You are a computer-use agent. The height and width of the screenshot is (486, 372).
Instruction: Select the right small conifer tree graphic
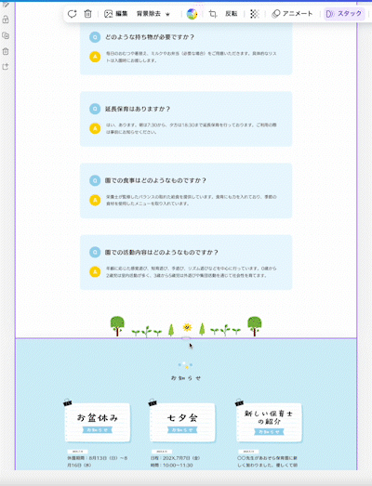[202, 329]
